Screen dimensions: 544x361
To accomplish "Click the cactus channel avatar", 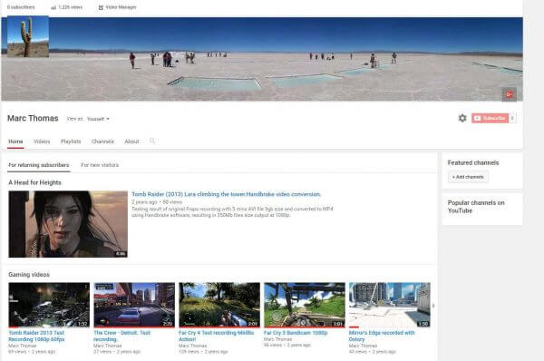I will (28, 36).
